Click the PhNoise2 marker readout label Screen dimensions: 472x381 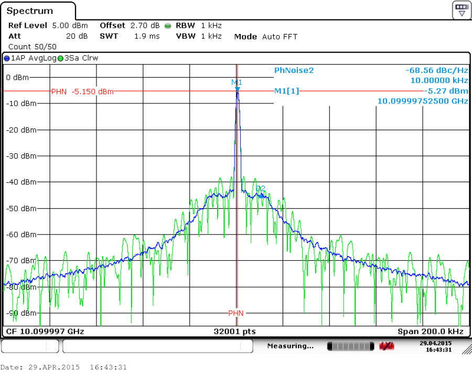(294, 70)
